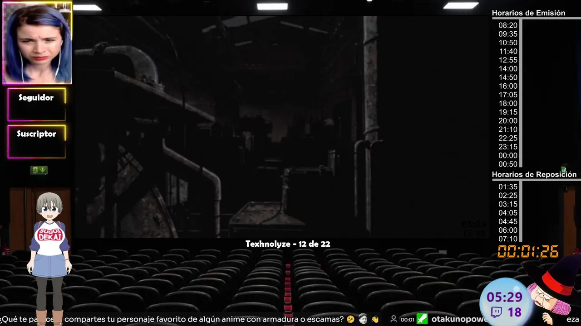The height and width of the screenshot is (326, 581).
Task: Click the Sugoi Dekai anime girl mascot
Action: pyautogui.click(x=49, y=258)
